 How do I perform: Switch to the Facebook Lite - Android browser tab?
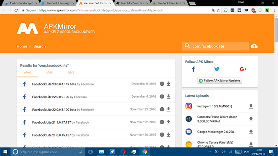point(169,3)
